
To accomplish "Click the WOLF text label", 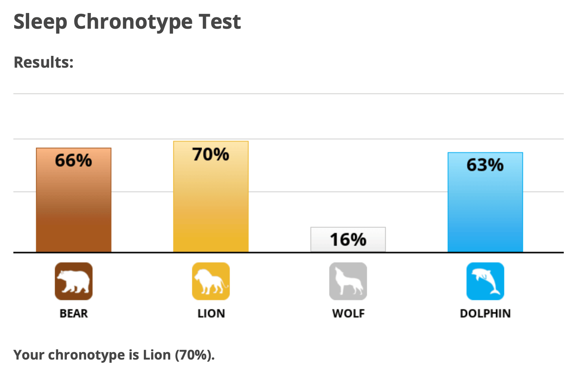I will tap(348, 314).
